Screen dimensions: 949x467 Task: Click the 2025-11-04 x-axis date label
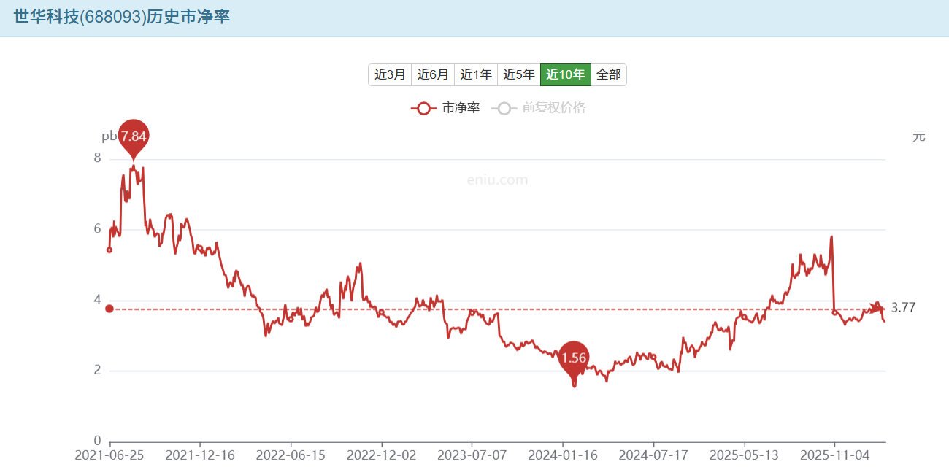tap(834, 455)
